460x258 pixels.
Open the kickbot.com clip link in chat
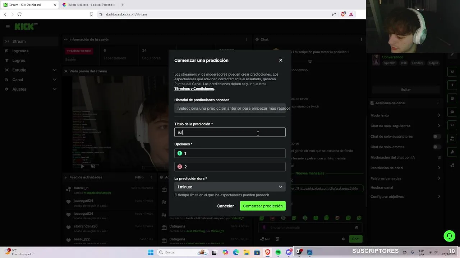click(329, 188)
